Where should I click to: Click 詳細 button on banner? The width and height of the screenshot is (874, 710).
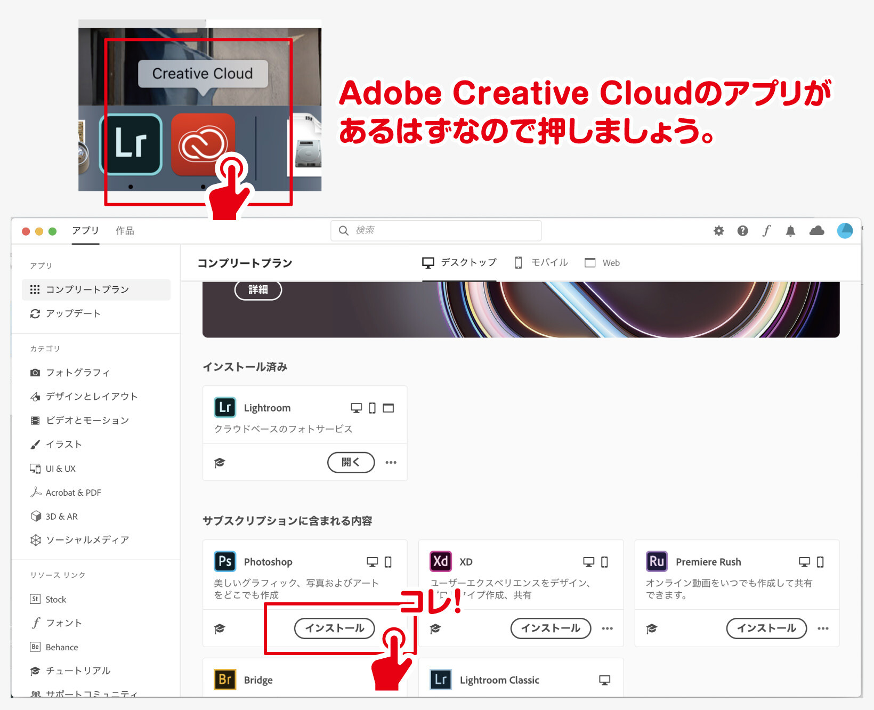258,289
